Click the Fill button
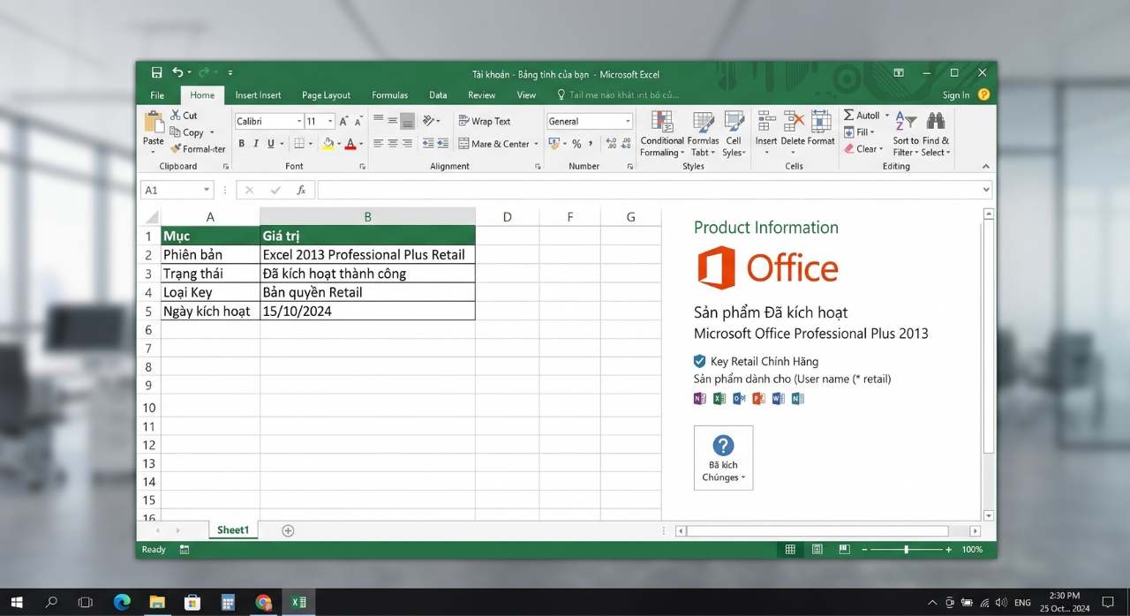Screen dimensions: 1130x616 tap(859, 132)
